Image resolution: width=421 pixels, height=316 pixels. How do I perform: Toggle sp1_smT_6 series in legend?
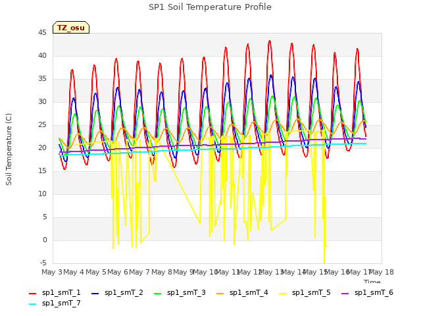click(368, 292)
